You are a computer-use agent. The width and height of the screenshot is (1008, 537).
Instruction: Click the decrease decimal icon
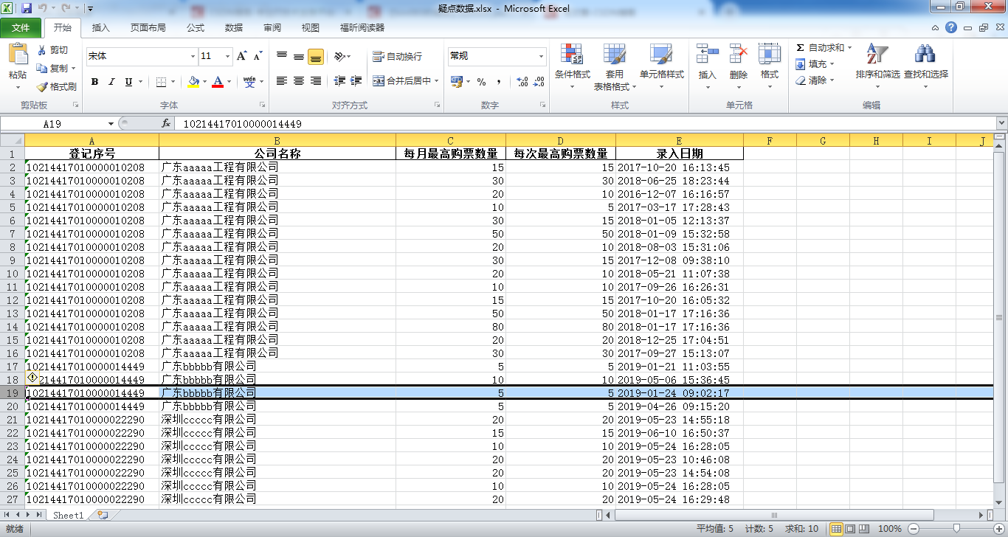click(539, 82)
